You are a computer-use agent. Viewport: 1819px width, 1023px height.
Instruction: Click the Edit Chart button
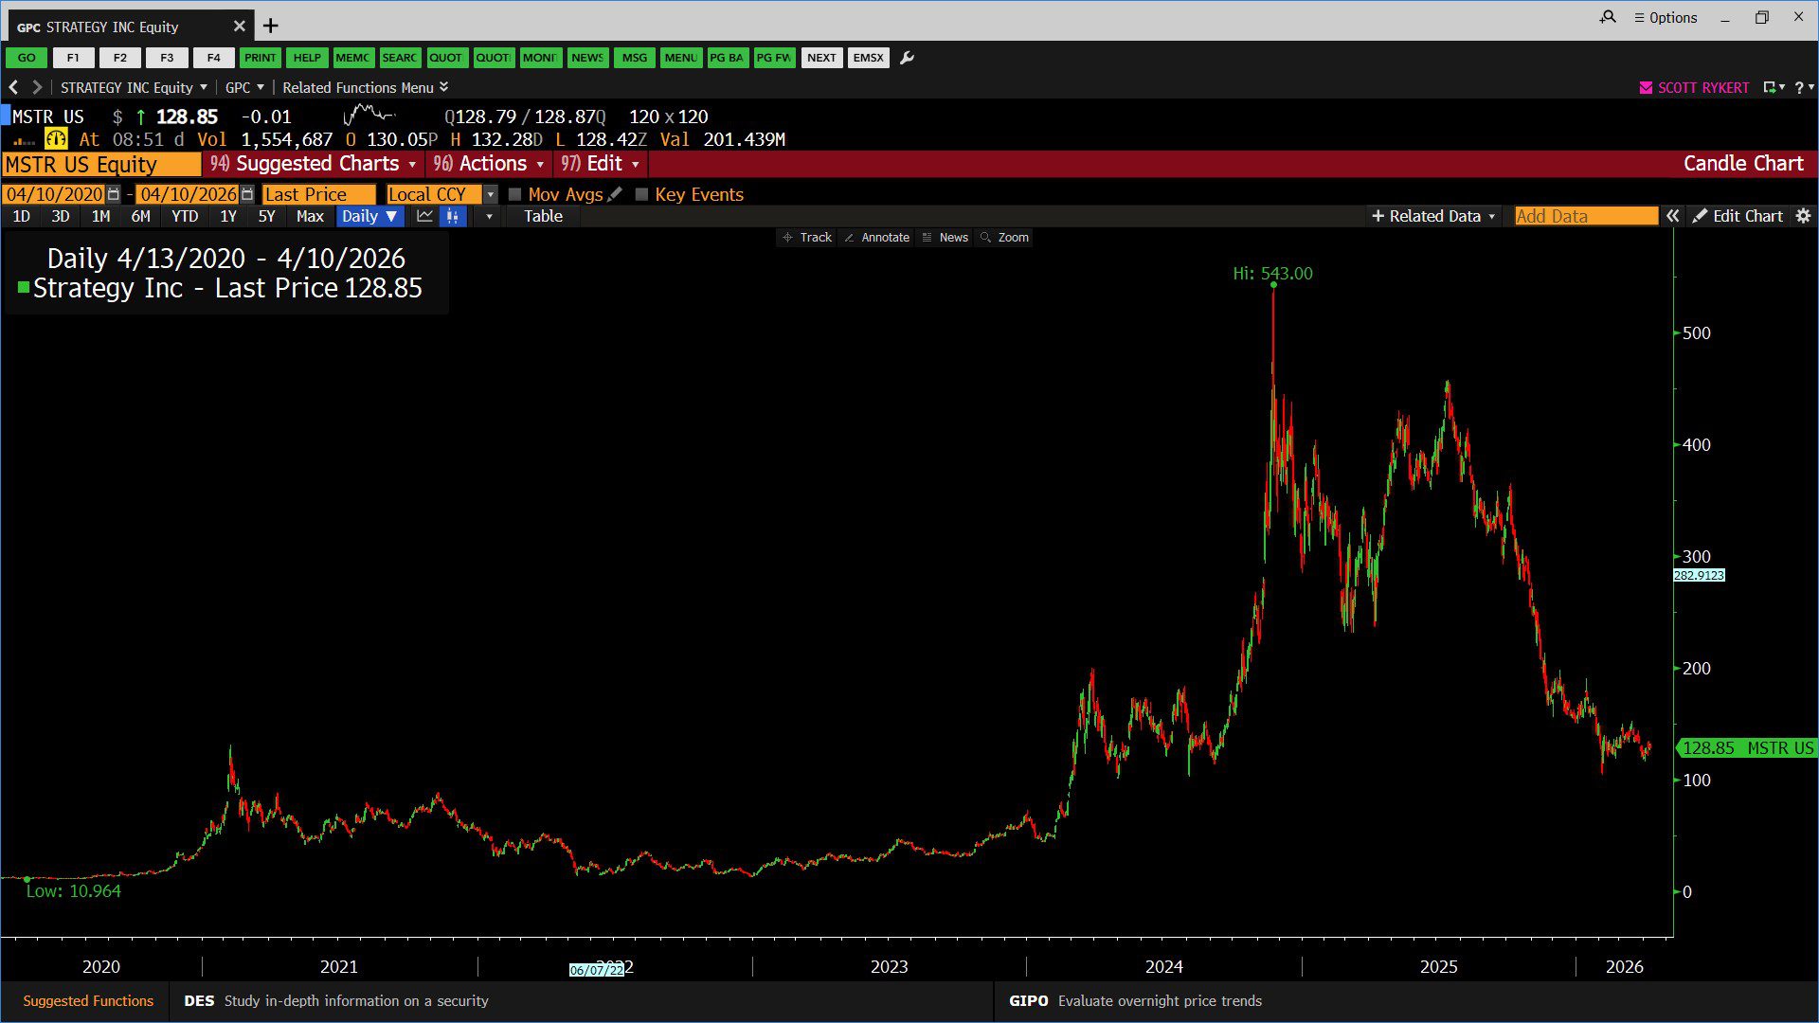pyautogui.click(x=1738, y=216)
